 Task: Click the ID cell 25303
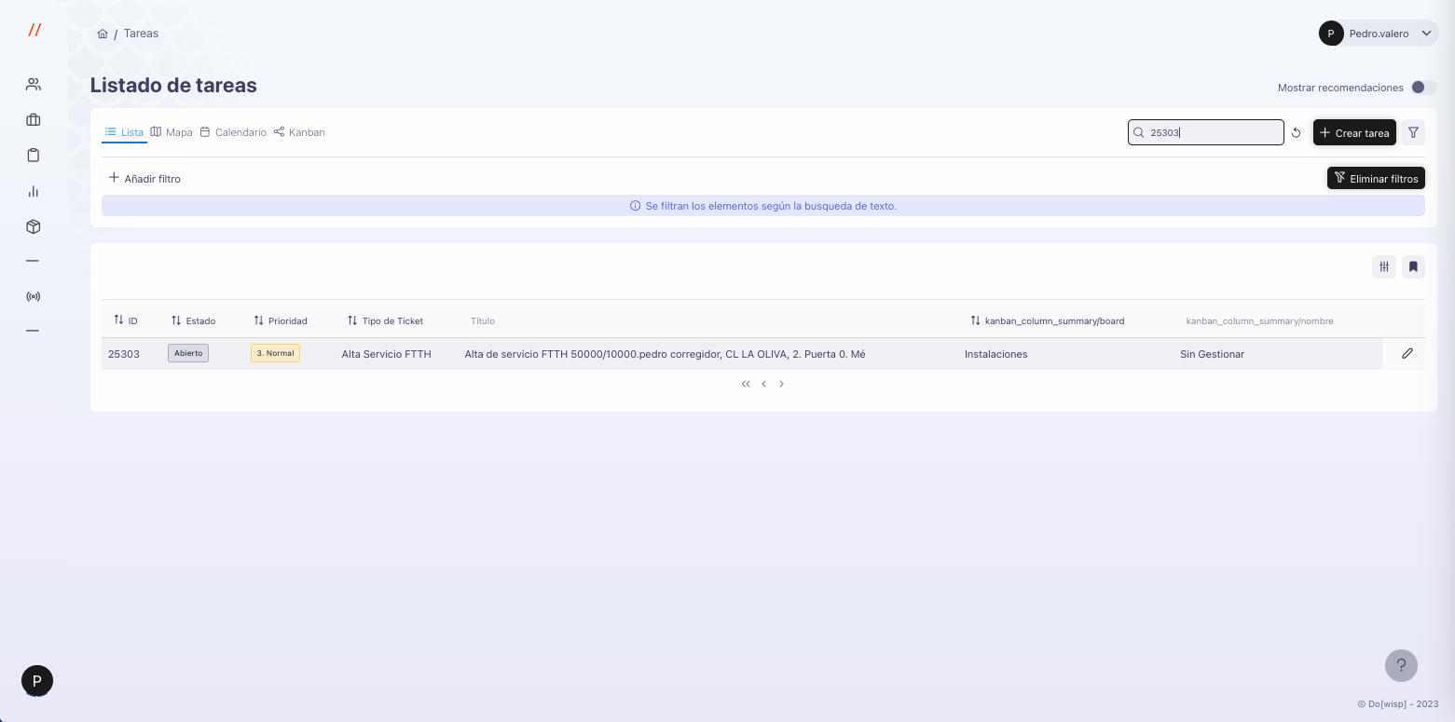pos(124,354)
